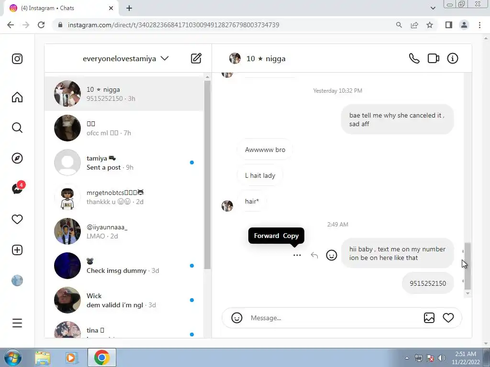
Task: Click chat list scroll up arrow
Action: tap(208, 77)
